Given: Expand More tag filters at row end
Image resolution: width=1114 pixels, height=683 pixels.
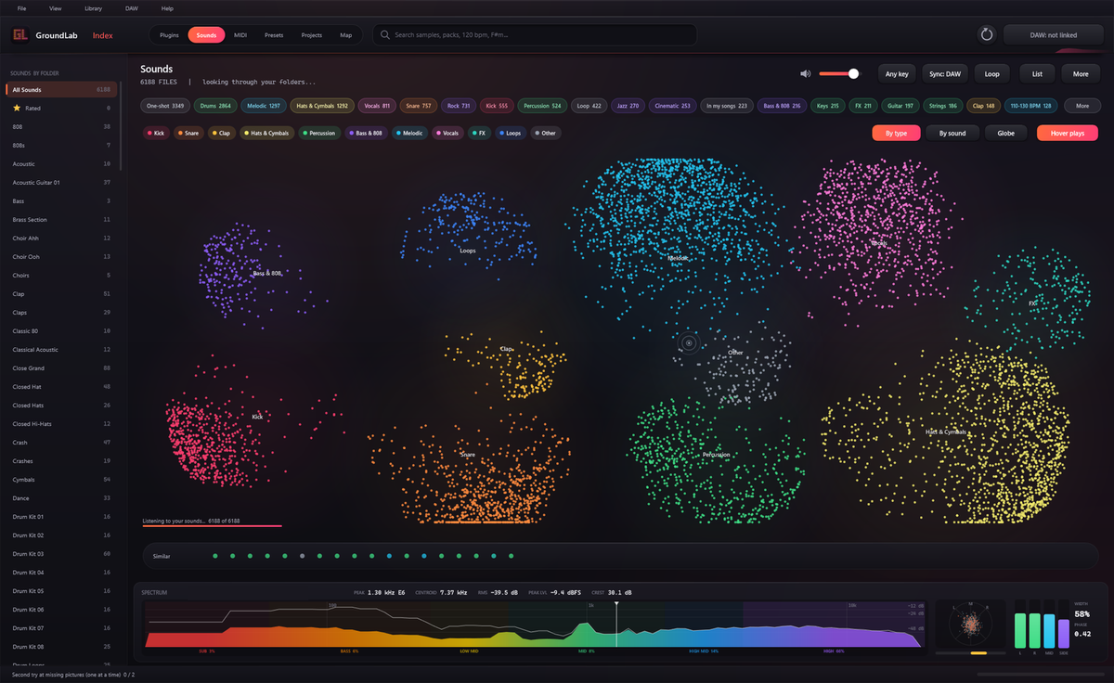Looking at the screenshot, I should click(x=1082, y=106).
